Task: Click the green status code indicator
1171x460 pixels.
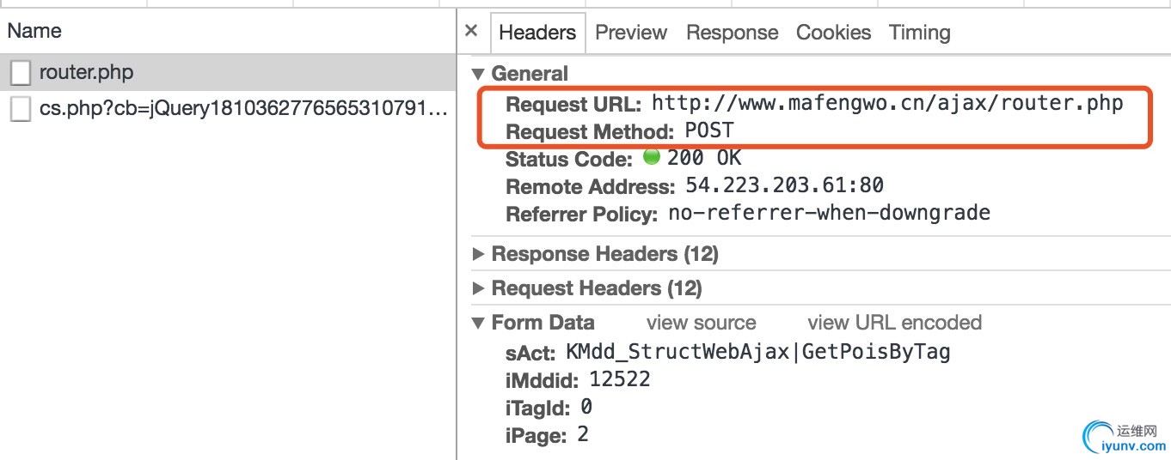Action: click(652, 157)
